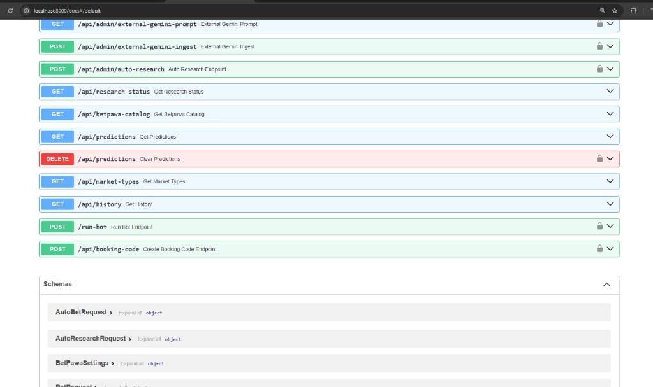Click the lock icon on external-gemini-ingest row

[x=599, y=46]
